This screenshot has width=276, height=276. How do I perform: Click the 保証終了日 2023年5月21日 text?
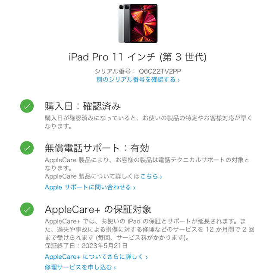point(86,246)
